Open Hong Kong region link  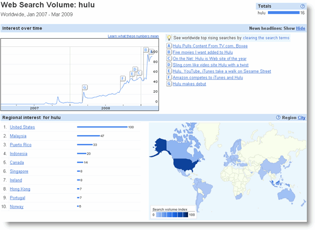20,189
